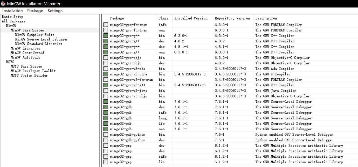Sort by Repository Version column header
358x167 pixels.
pyautogui.click(x=233, y=18)
